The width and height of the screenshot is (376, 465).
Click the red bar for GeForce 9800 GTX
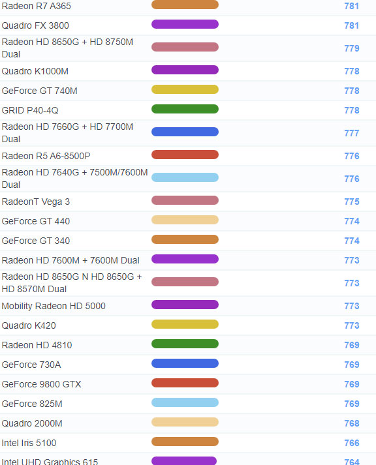click(185, 383)
